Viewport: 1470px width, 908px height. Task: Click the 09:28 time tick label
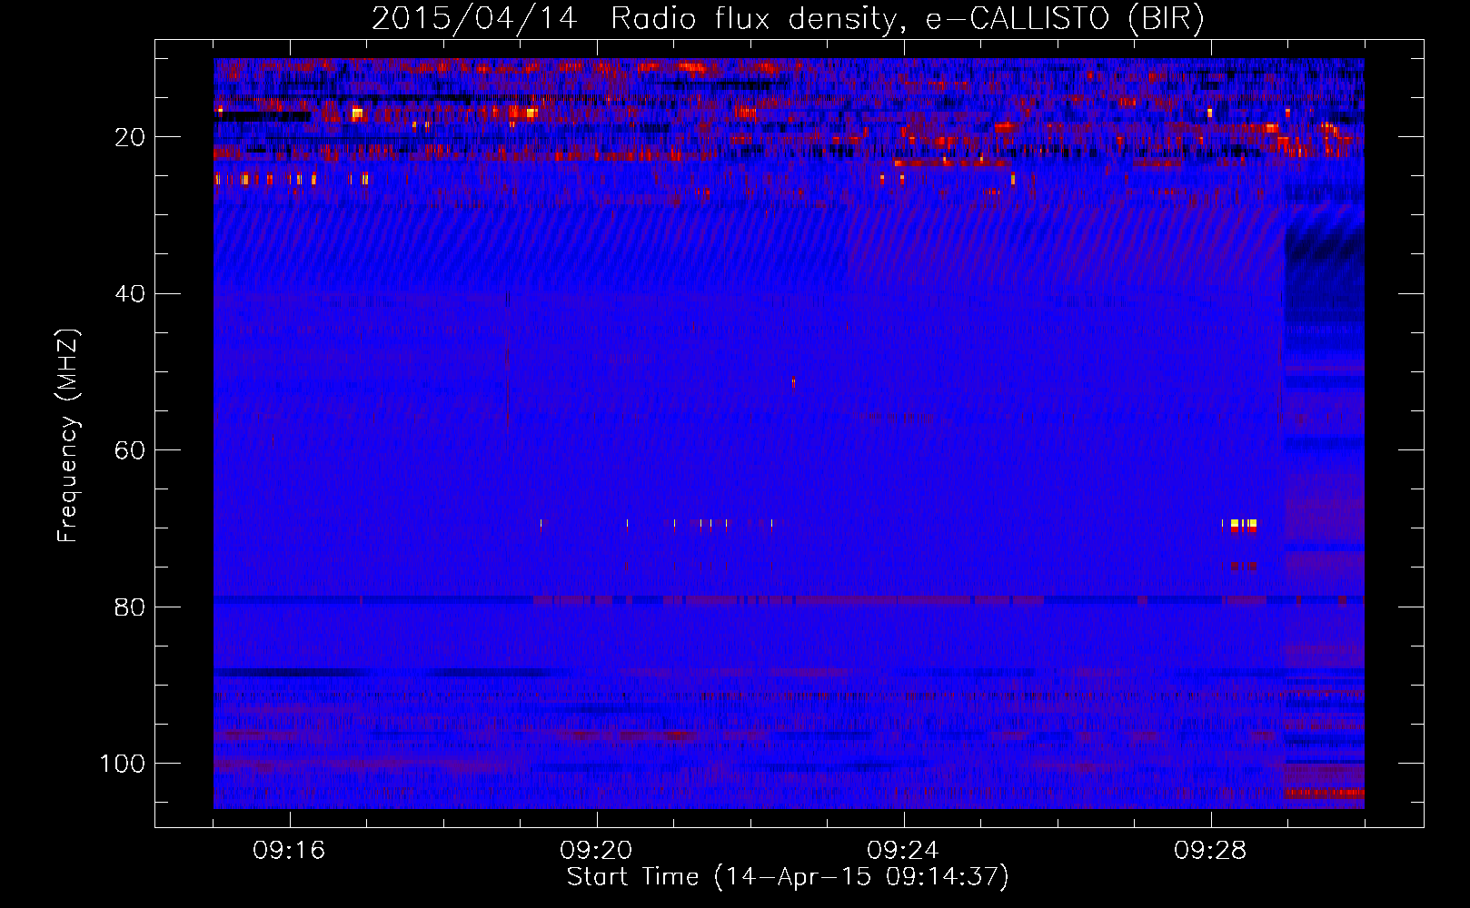[x=1210, y=851]
